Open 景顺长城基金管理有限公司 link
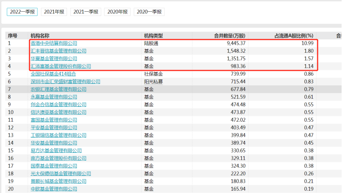Screen dimensions: 342x193 [58, 181]
